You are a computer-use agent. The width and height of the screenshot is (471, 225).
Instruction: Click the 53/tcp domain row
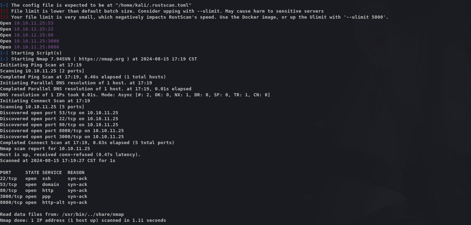tap(44, 185)
